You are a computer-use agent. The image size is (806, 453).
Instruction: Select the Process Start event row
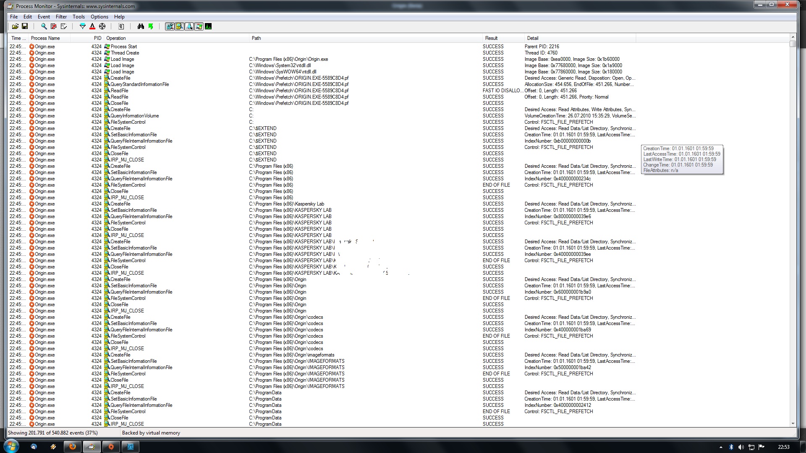[322, 47]
